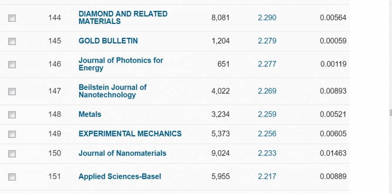This screenshot has height=194, width=392.
Task: Open the Journal of Nanomaterials link
Action: 122,153
